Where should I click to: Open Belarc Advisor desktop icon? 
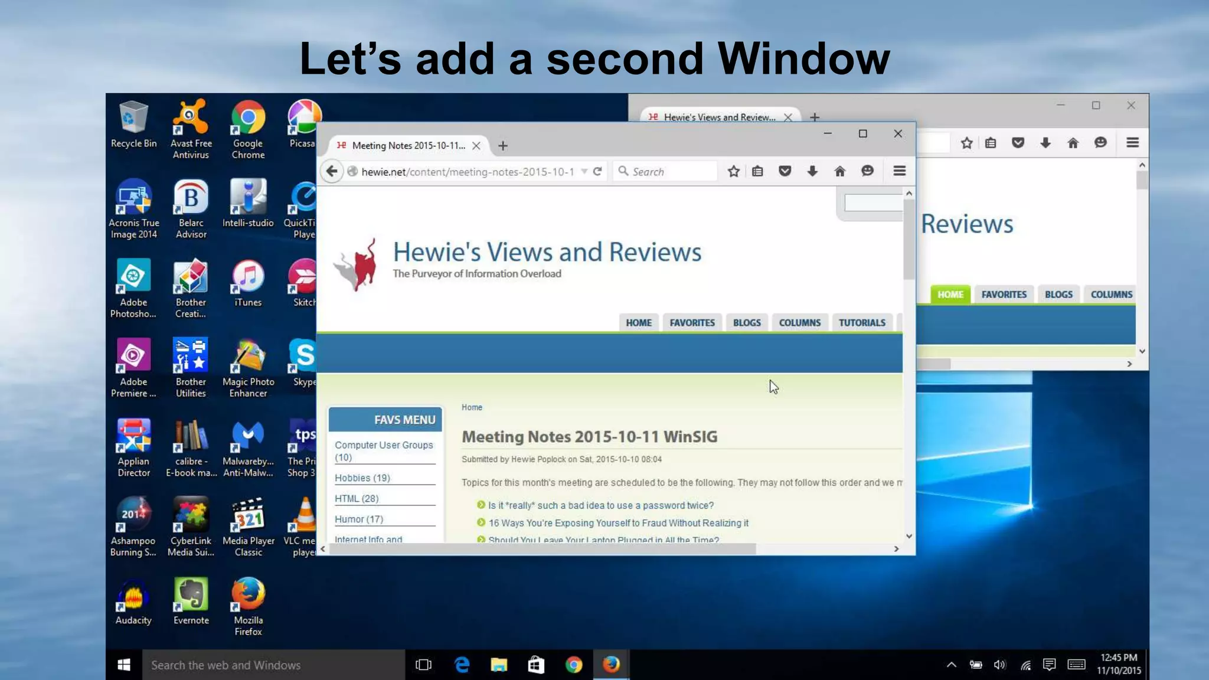(191, 209)
